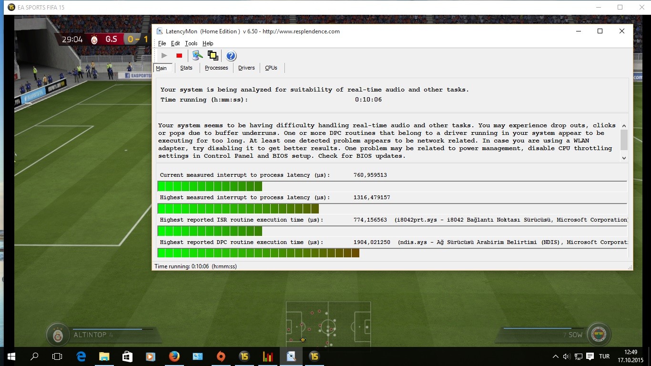Launch Microsoft Edge from the taskbar
The image size is (651, 366).
pos(81,356)
